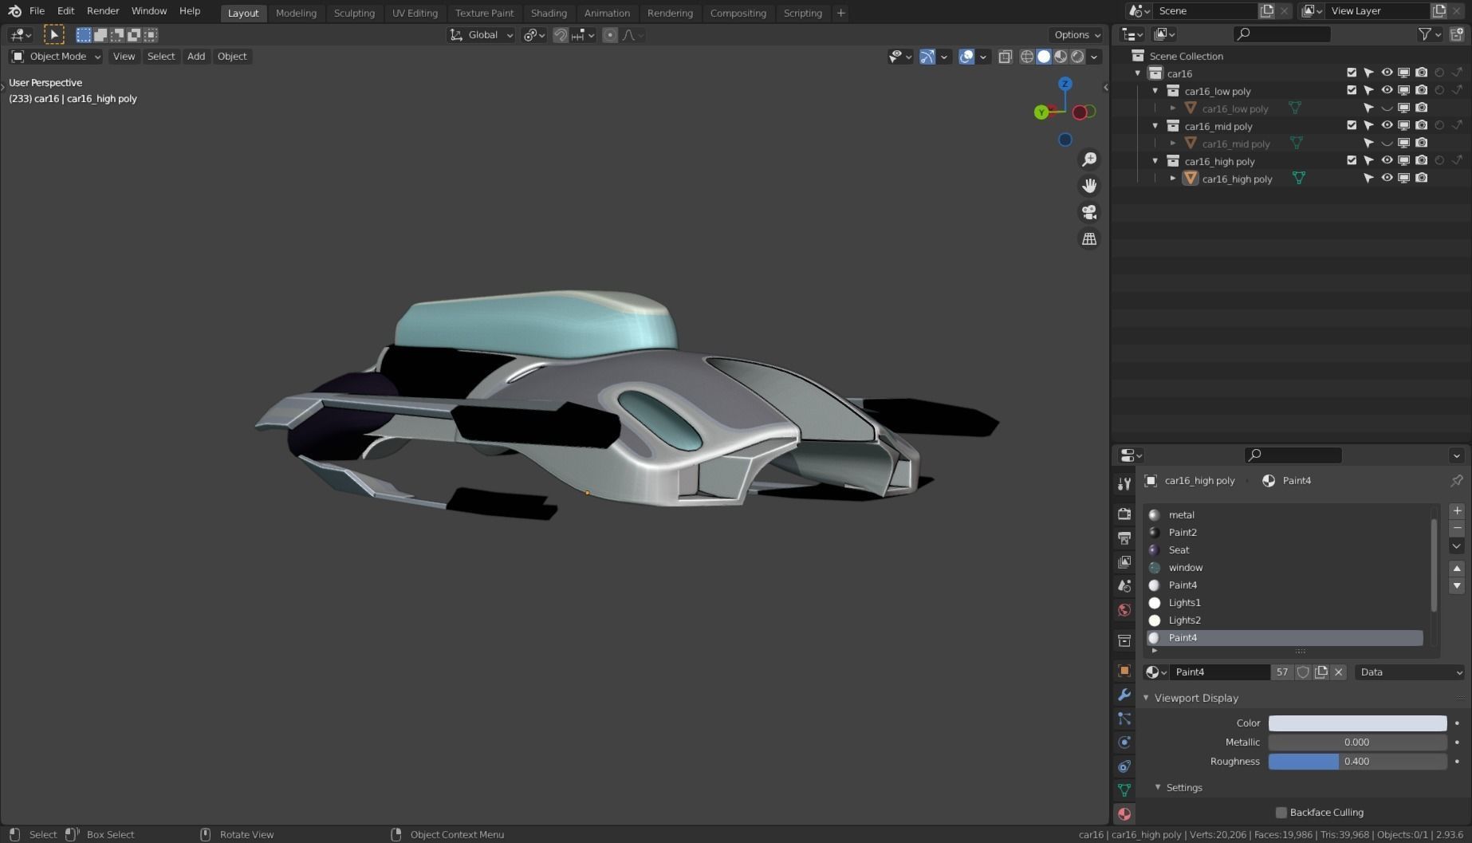1472x843 pixels.
Task: Open the Object Constraints properties tab
Action: (x=1124, y=766)
